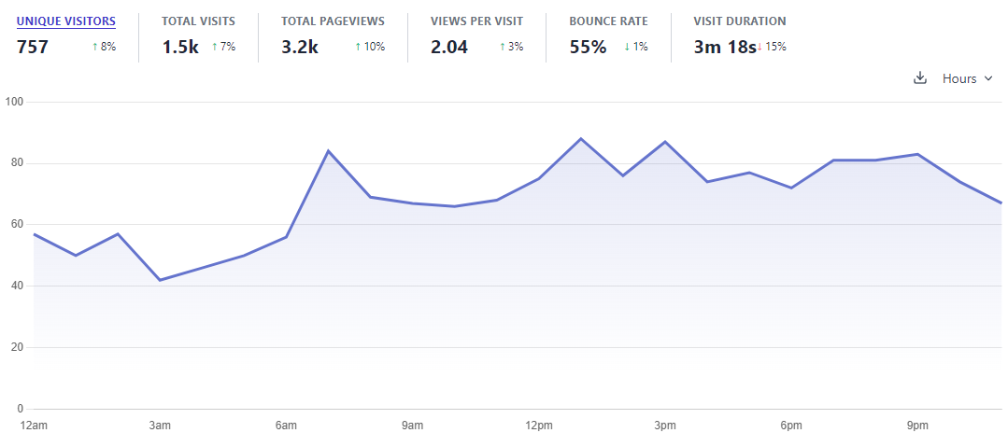
Task: Click the 15% visit duration change
Action: coord(772,47)
